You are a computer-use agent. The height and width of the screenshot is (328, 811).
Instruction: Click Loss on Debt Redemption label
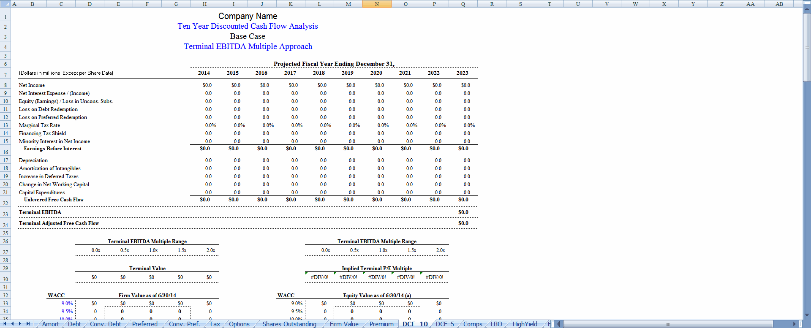pos(48,109)
